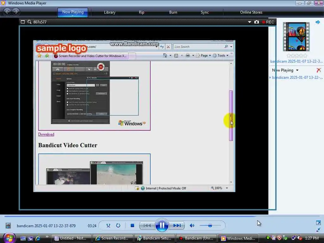Launch Internet Explorer from quick launch

tap(38, 238)
